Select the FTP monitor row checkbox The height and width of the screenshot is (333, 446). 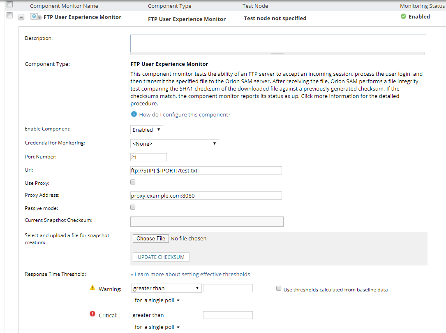click(x=9, y=16)
